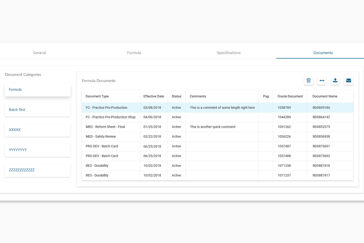364x243 pixels.
Task: Click the date 03/08/2018
Action: (152, 108)
